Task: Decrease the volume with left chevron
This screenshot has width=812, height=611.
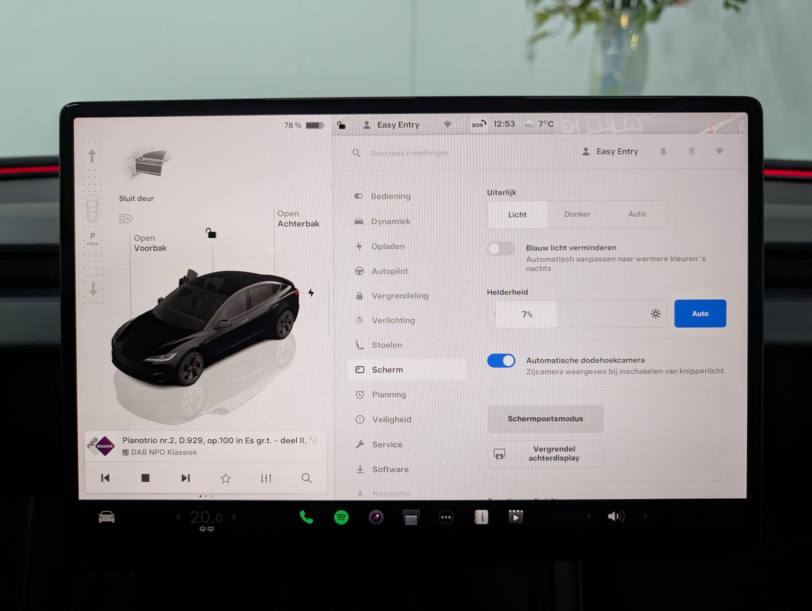Action: coord(589,516)
